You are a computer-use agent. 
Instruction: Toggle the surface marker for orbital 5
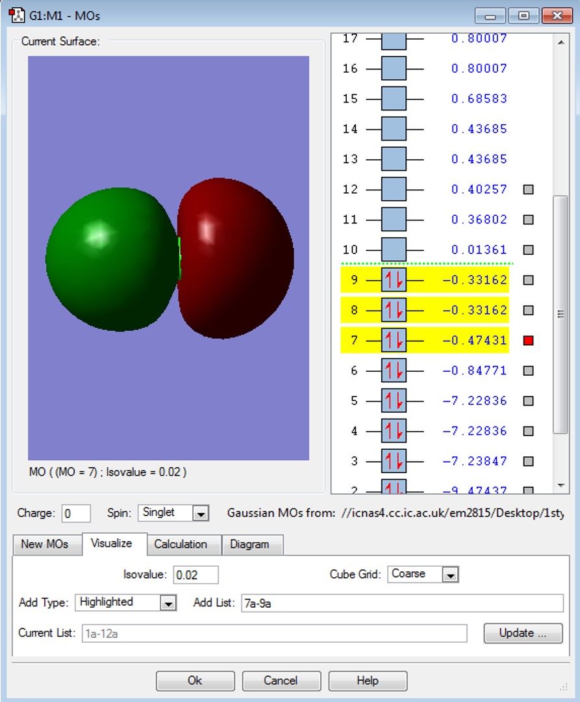(x=528, y=400)
